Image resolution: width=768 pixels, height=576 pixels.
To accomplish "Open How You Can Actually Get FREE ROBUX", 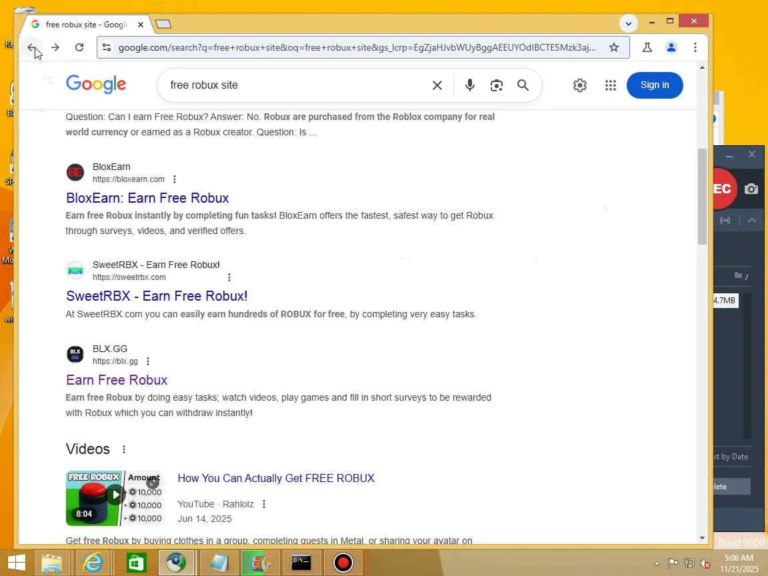I will (x=276, y=478).
